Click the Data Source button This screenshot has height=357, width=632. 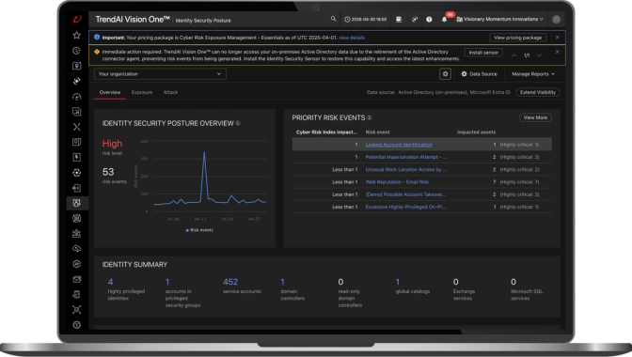(x=480, y=74)
